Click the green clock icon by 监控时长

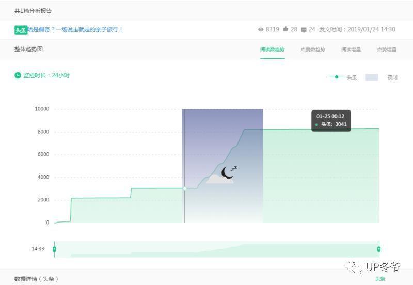click(18, 75)
